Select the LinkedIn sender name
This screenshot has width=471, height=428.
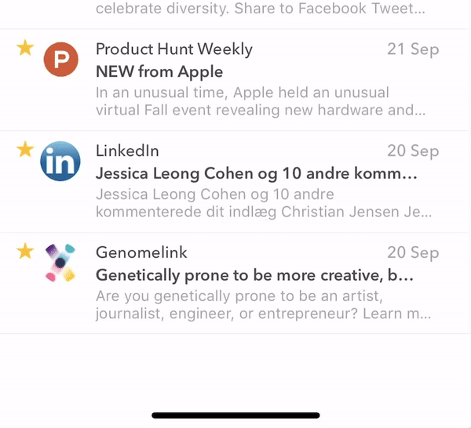click(x=127, y=151)
